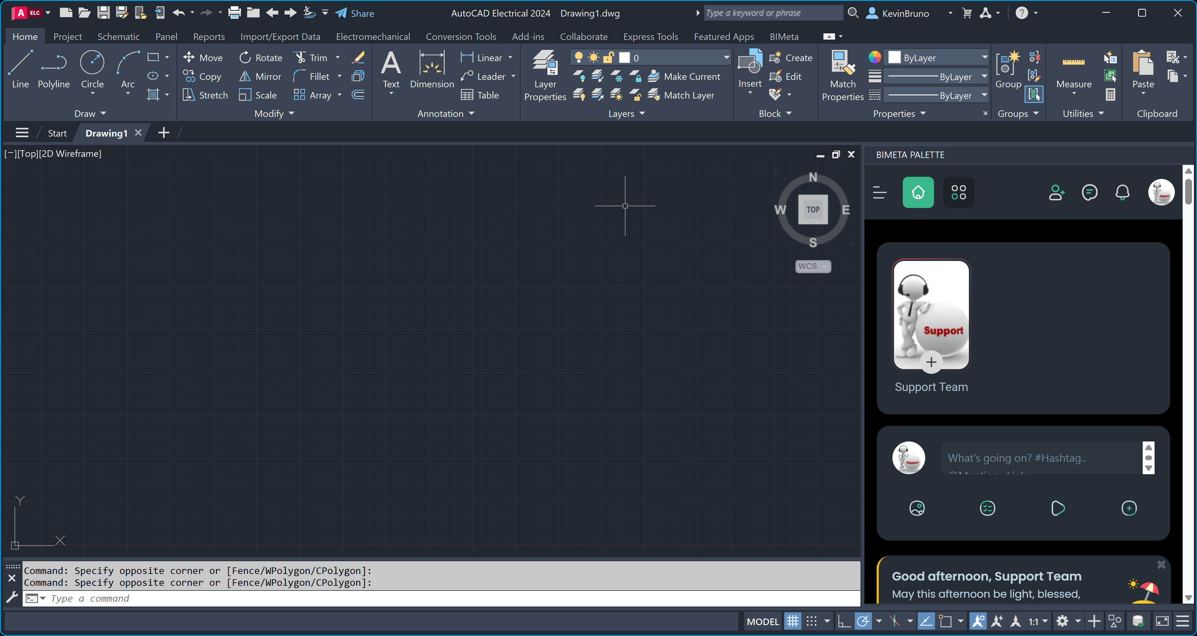Select the Line drawing tool
1197x636 pixels.
coord(21,70)
